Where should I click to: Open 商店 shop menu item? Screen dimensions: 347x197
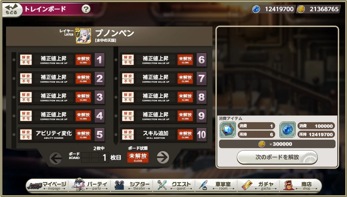(301, 186)
